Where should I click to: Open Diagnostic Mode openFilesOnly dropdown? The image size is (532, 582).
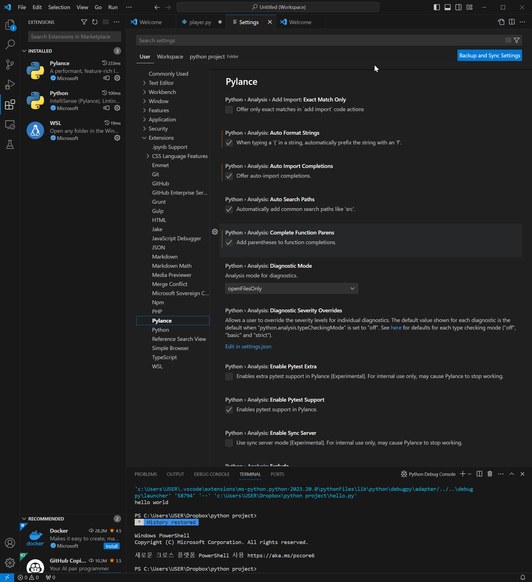point(291,289)
